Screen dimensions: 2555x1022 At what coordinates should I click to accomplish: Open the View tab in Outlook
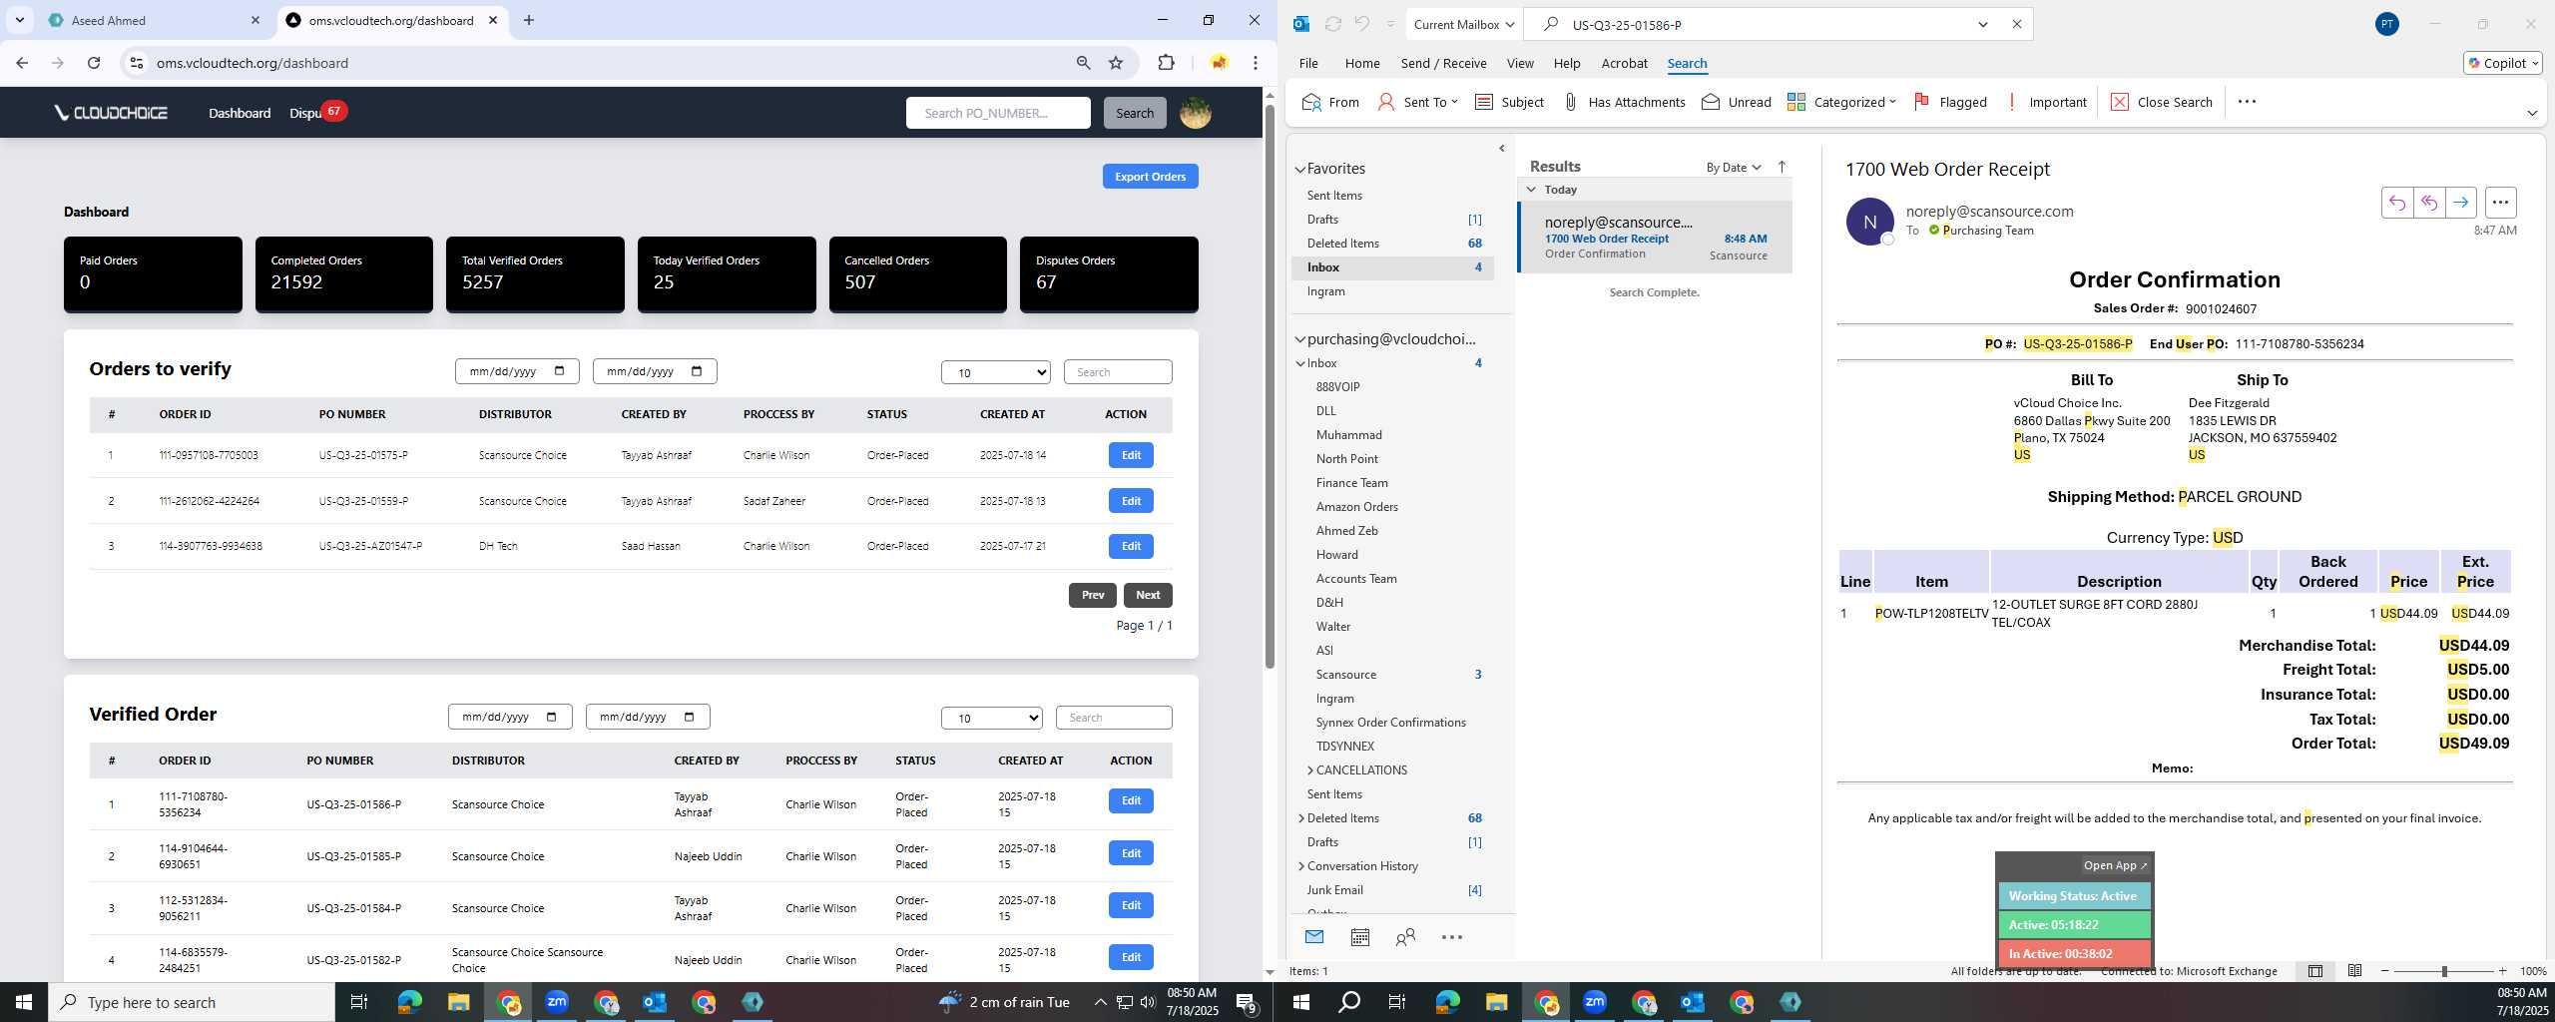coord(1519,63)
